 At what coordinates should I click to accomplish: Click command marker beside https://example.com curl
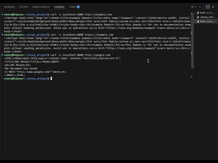click(2, 35)
